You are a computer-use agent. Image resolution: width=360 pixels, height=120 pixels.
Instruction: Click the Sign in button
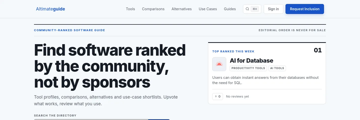273,9
